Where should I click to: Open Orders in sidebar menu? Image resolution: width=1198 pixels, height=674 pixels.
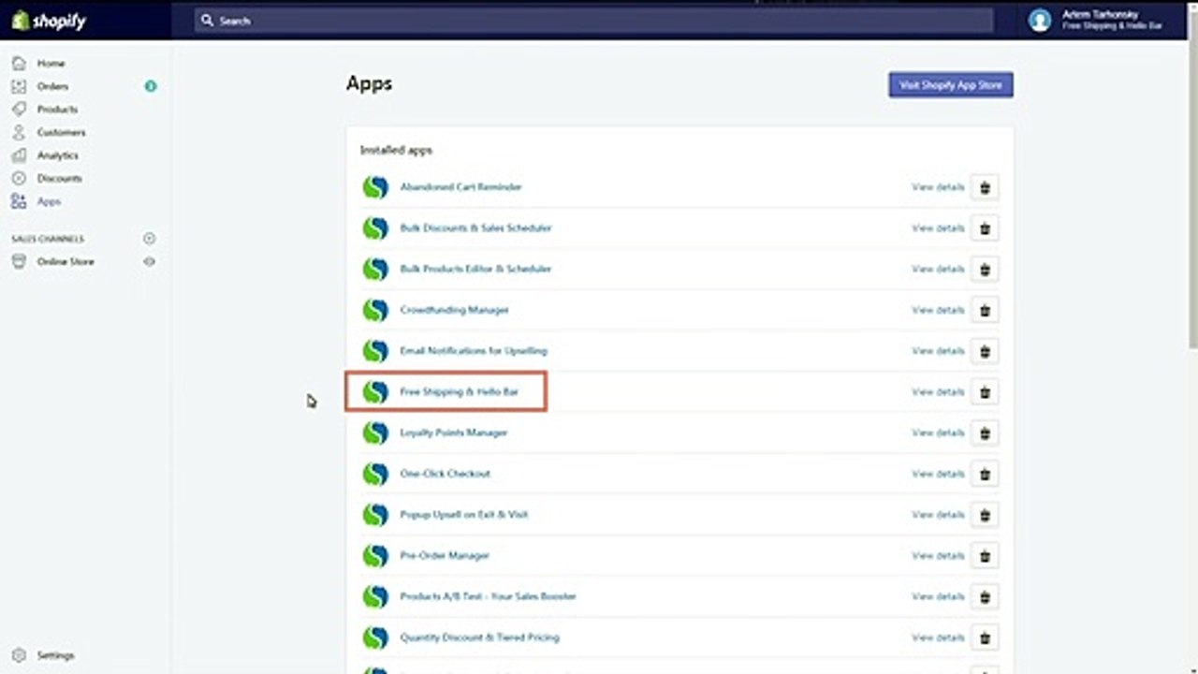pos(52,86)
